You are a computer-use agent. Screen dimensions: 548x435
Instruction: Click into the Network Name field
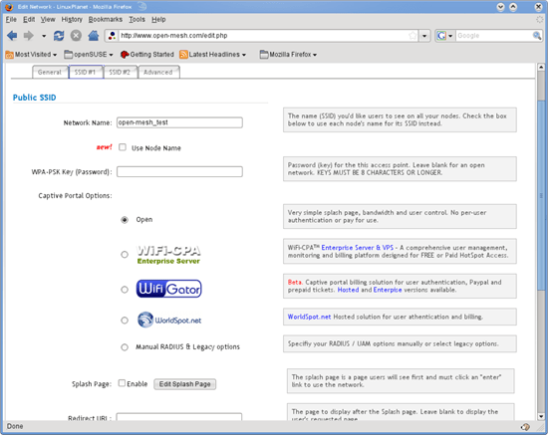(x=179, y=122)
